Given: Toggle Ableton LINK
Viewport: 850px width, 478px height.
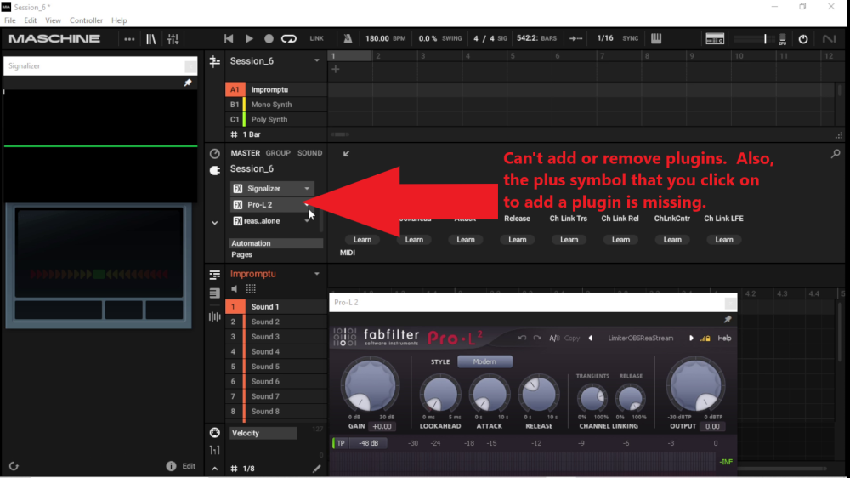Looking at the screenshot, I should pos(316,38).
